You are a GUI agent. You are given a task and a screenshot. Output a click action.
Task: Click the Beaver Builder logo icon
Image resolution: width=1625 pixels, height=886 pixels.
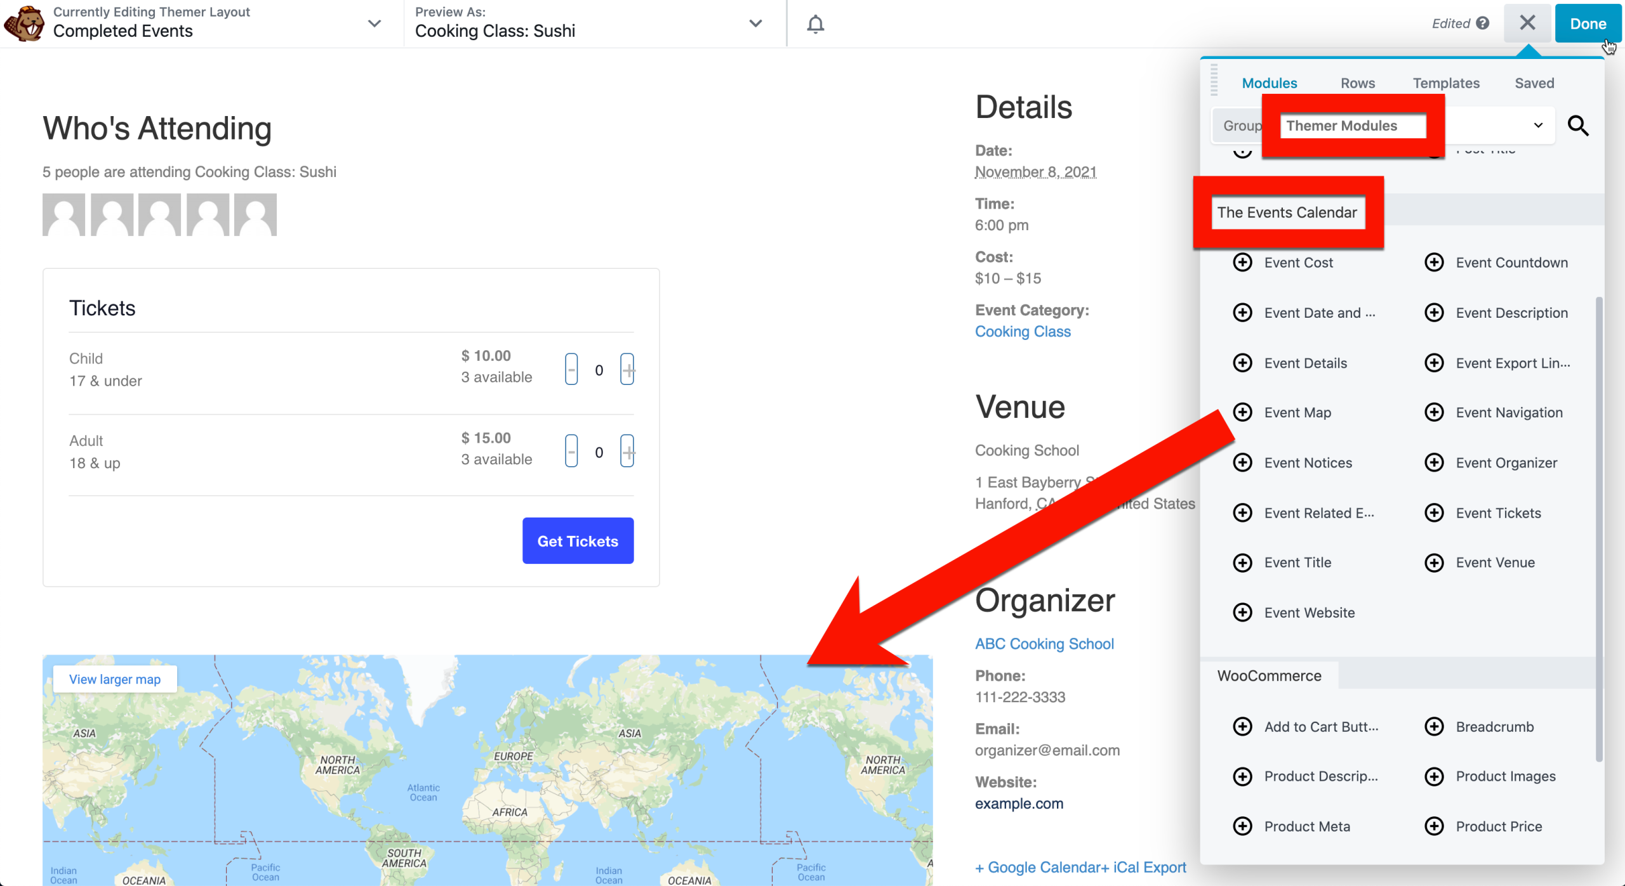click(x=24, y=23)
